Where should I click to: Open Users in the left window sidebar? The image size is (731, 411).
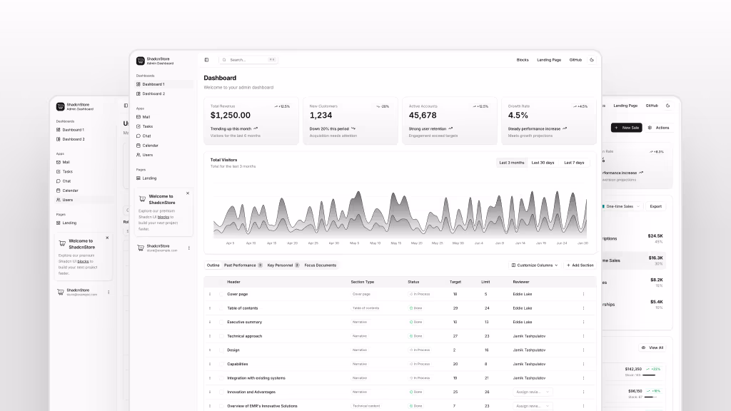click(x=84, y=200)
